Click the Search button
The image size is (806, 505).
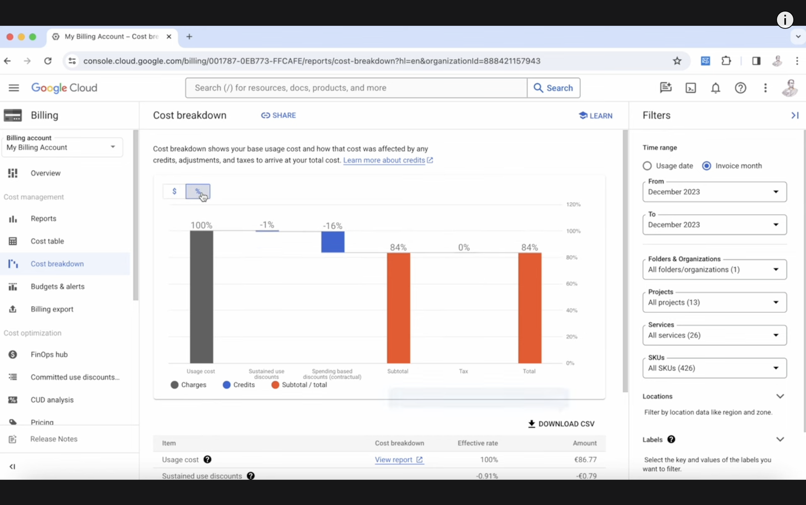pyautogui.click(x=553, y=88)
